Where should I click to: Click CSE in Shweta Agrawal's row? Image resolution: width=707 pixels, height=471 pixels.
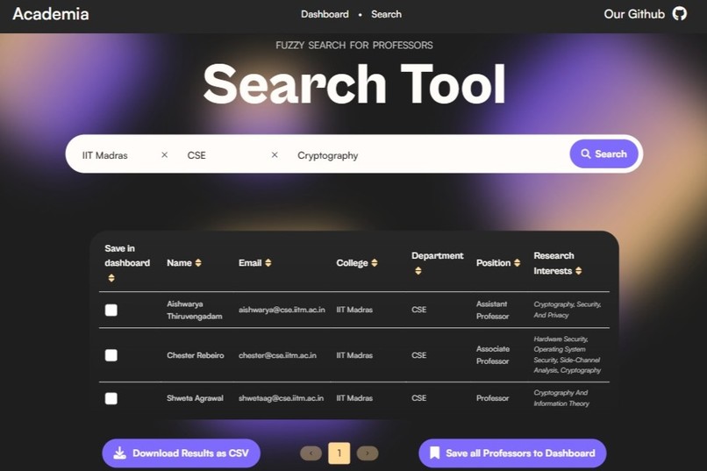(x=419, y=398)
